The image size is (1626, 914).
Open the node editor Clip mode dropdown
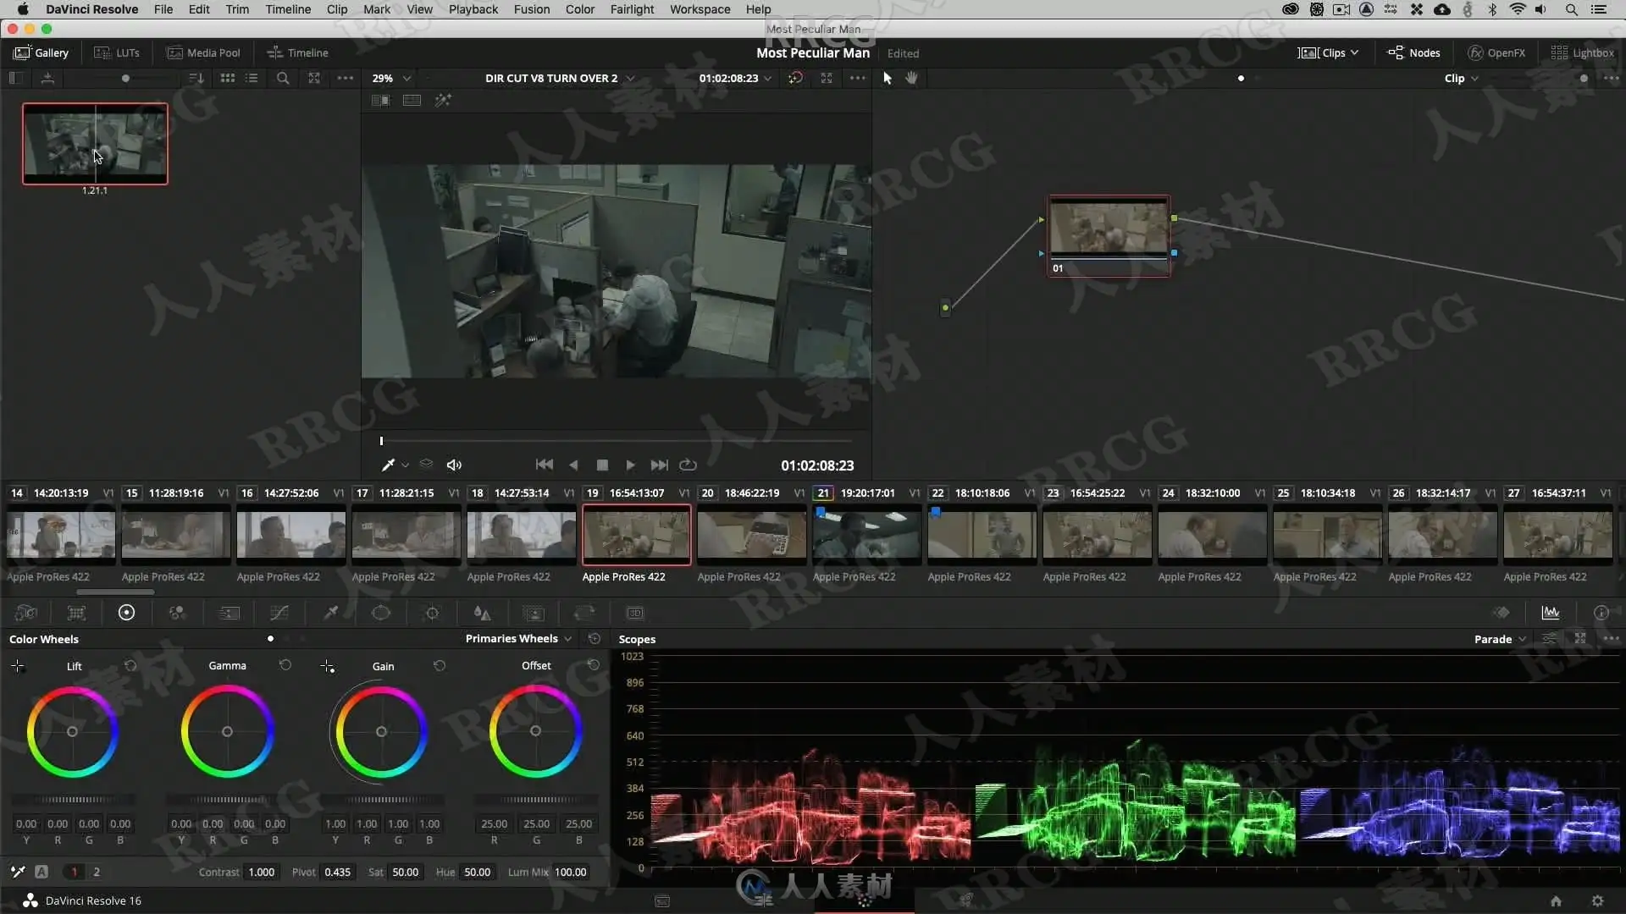point(1461,78)
